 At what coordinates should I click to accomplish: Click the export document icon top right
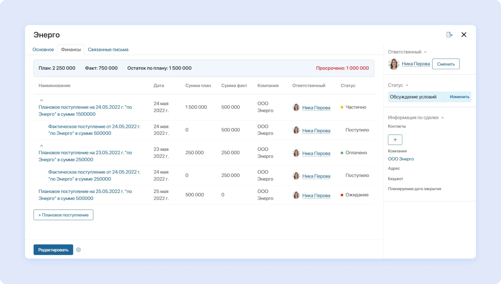pyautogui.click(x=450, y=34)
